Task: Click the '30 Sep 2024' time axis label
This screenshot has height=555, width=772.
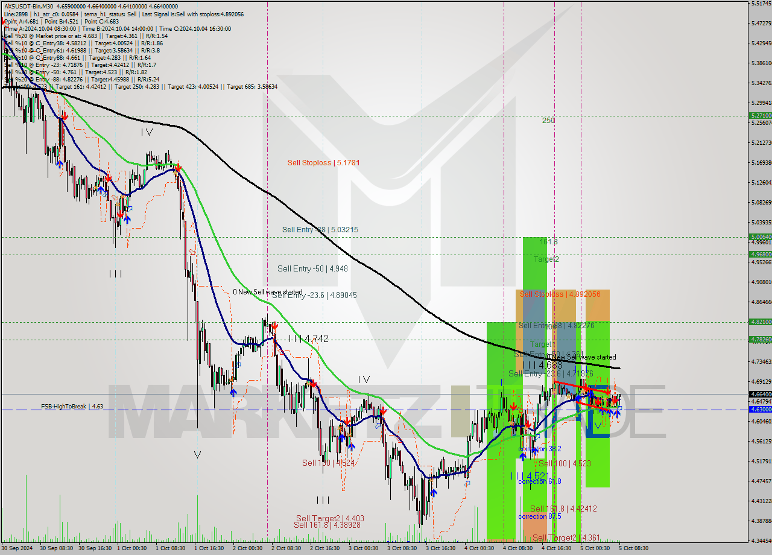Action: coord(17,548)
